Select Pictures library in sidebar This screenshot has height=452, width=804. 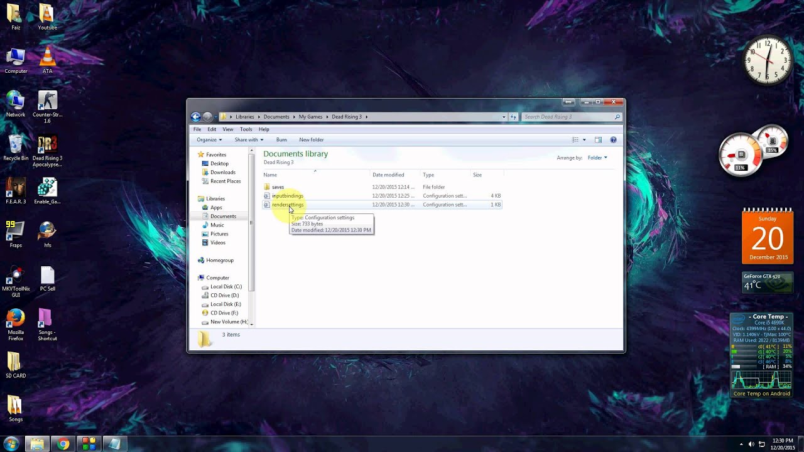pyautogui.click(x=219, y=234)
